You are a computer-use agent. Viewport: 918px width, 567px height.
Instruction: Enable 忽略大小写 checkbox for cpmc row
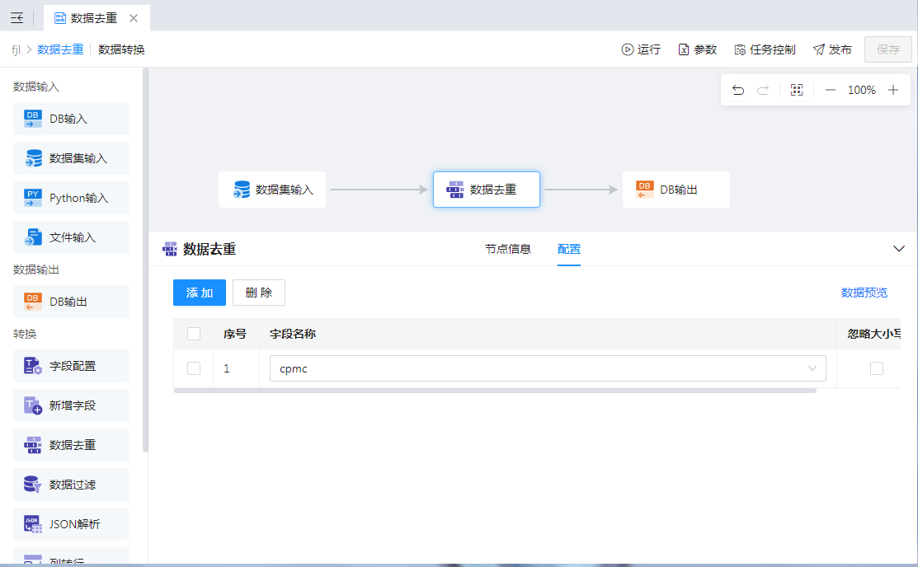[877, 368]
